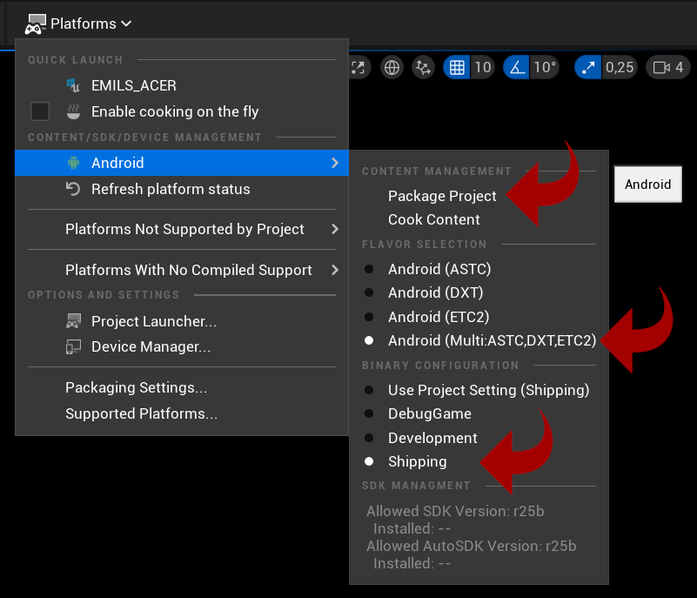
Task: Expand arrow for Platforms Not Supported by Project
Action: point(335,229)
